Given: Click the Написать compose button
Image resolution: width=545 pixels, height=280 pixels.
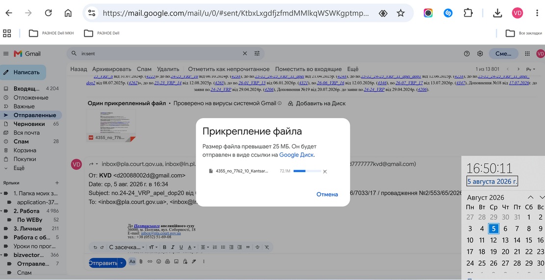Looking at the screenshot, I should 23,72.
